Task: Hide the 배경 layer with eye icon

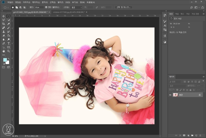Action: pos(170,95)
